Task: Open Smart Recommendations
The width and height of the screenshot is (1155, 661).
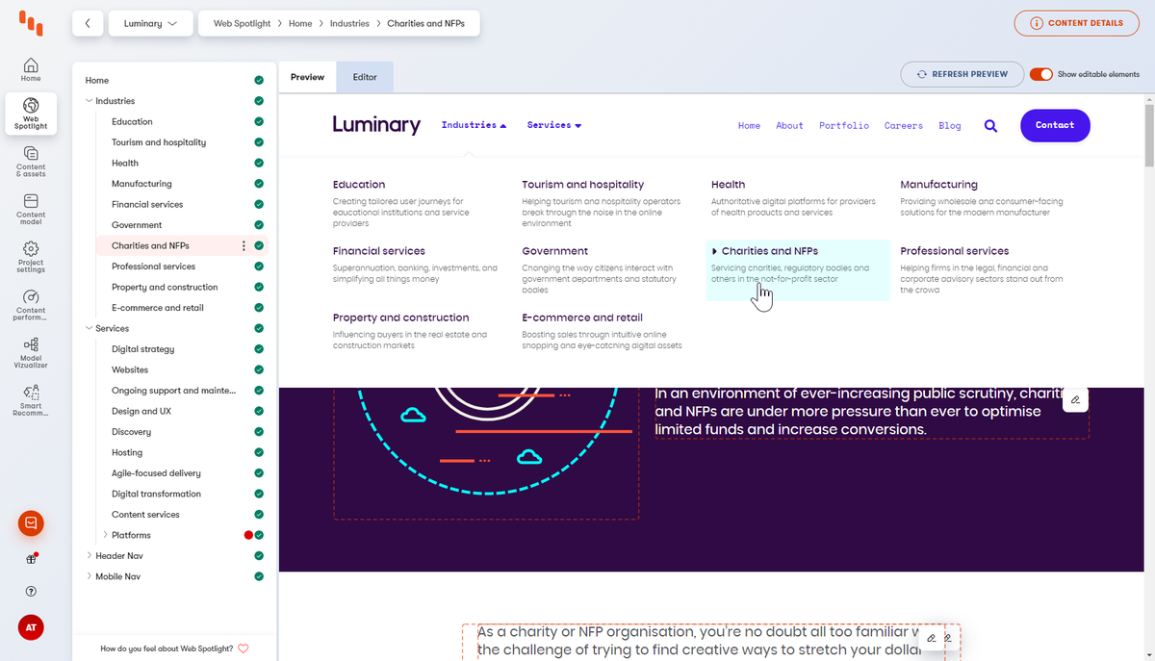Action: (x=31, y=397)
